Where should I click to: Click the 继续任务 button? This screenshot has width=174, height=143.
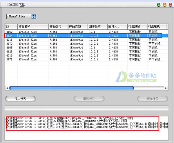(x=89, y=99)
